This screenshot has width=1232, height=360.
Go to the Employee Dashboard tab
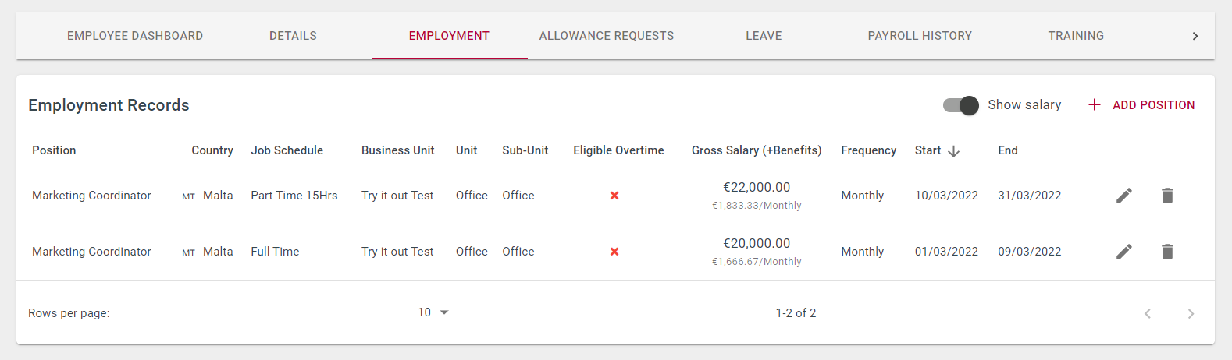coord(135,36)
